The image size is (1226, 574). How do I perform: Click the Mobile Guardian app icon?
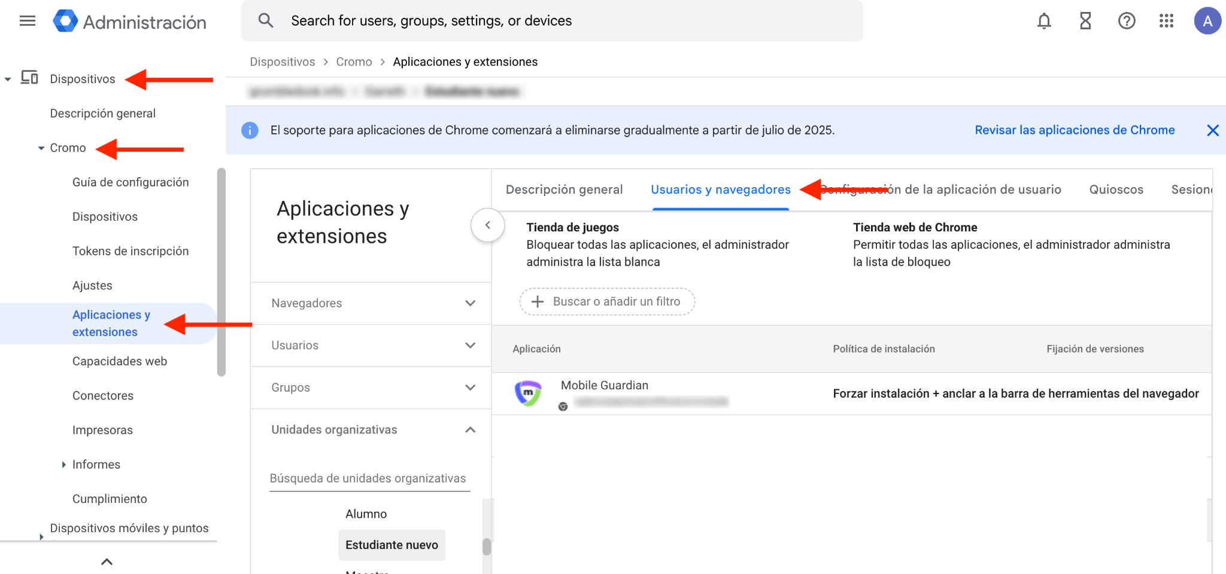[528, 393]
